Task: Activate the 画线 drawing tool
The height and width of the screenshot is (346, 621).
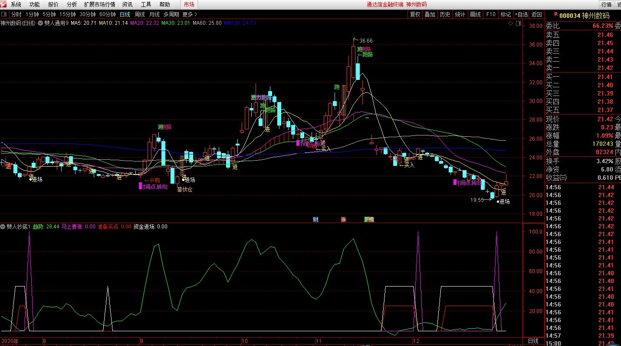Action: tap(475, 14)
